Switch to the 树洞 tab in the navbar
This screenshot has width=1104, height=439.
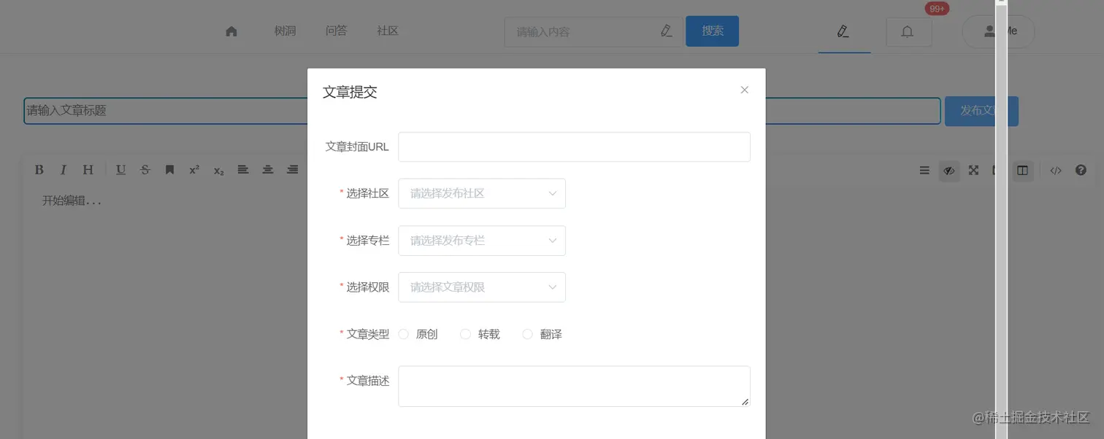tap(285, 31)
